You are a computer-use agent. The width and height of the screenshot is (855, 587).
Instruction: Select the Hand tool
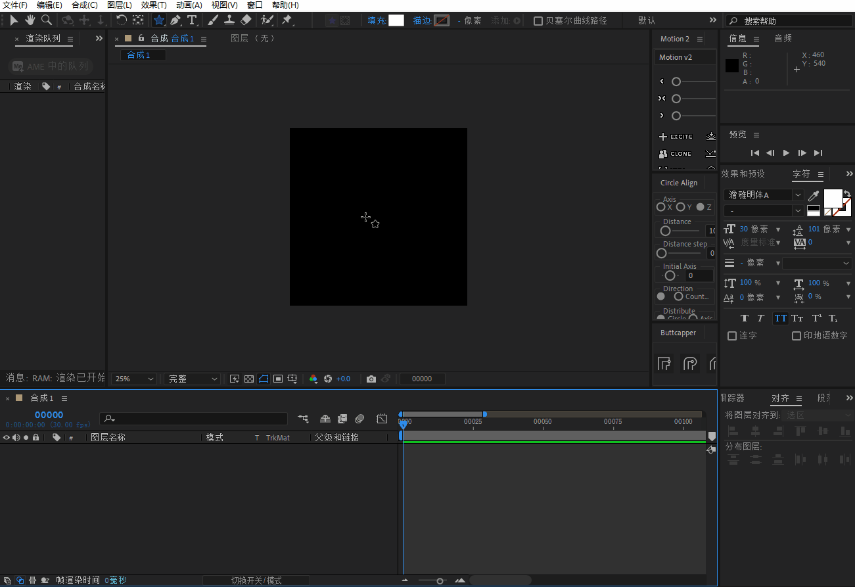coord(30,20)
